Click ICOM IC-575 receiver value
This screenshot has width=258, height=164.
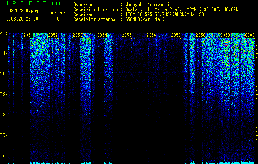tap(164, 14)
